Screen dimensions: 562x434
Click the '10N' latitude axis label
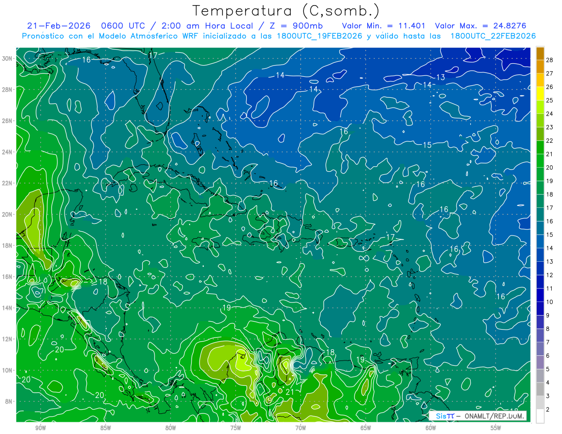pos(7,370)
